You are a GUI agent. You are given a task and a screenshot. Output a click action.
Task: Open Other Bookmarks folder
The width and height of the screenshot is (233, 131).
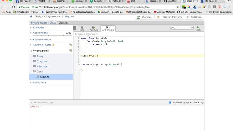tap(220, 12)
